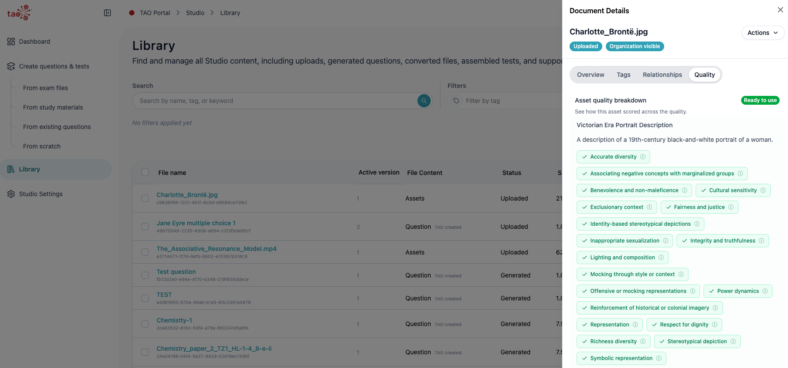The height and width of the screenshot is (368, 788).
Task: Open info icon next to Respect for dignity
Action: 715,325
